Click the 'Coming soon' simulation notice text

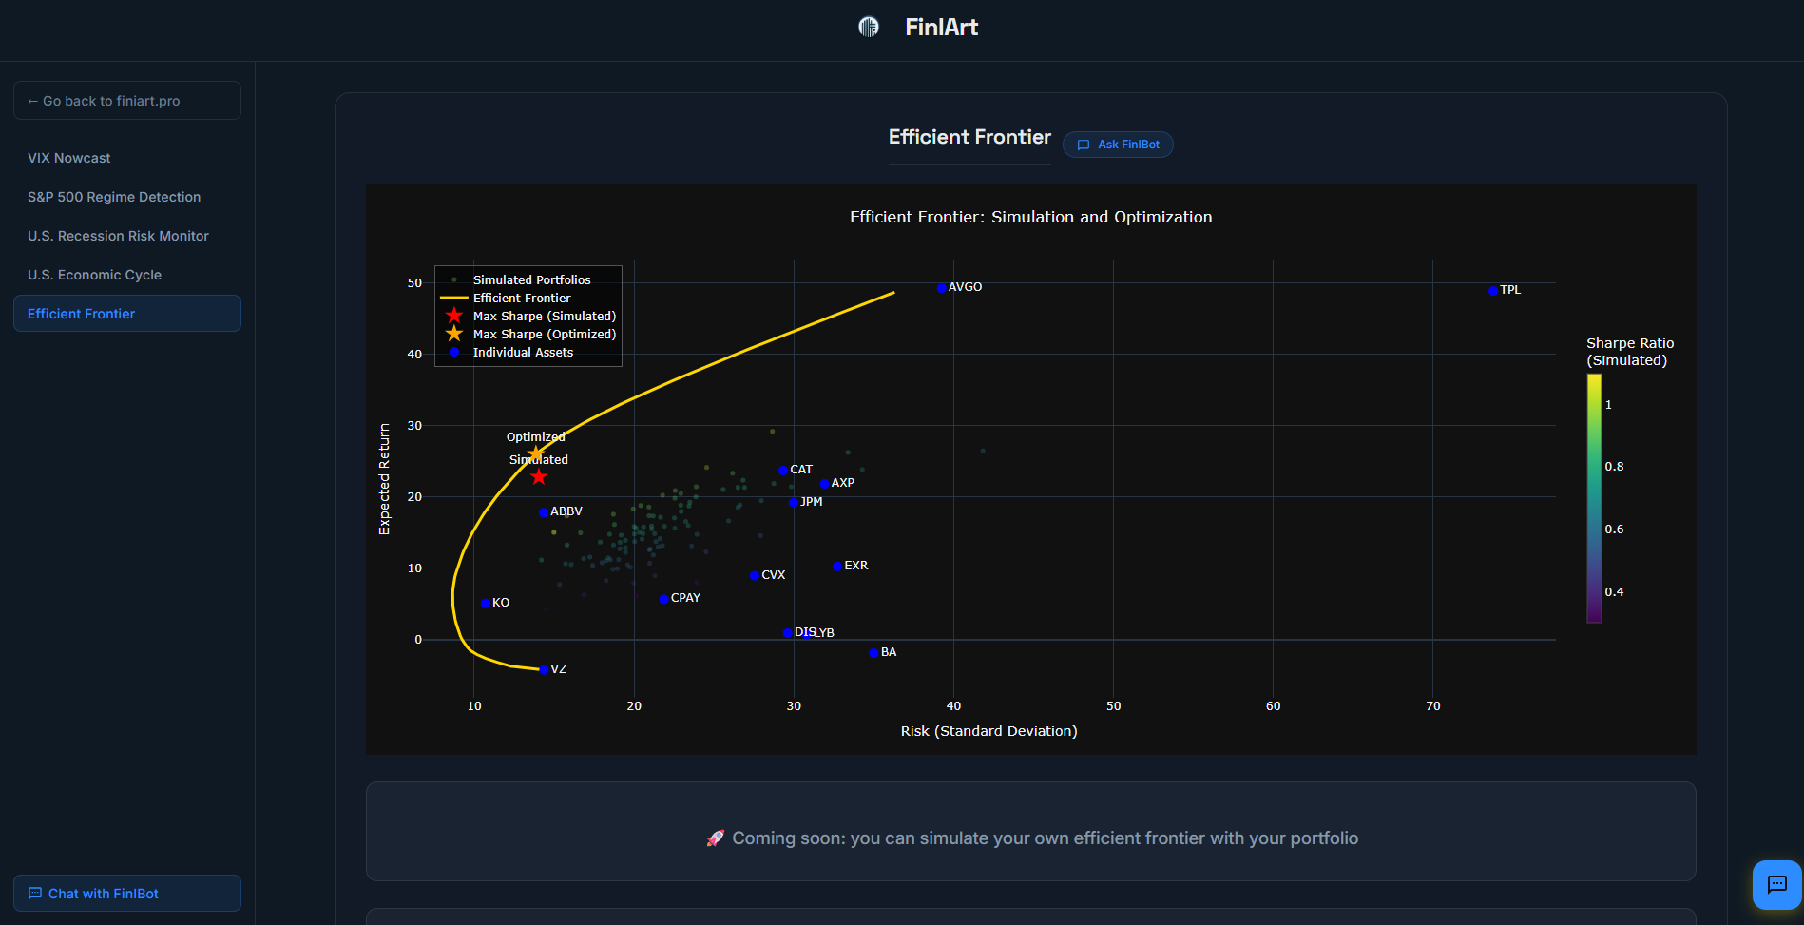point(1045,838)
